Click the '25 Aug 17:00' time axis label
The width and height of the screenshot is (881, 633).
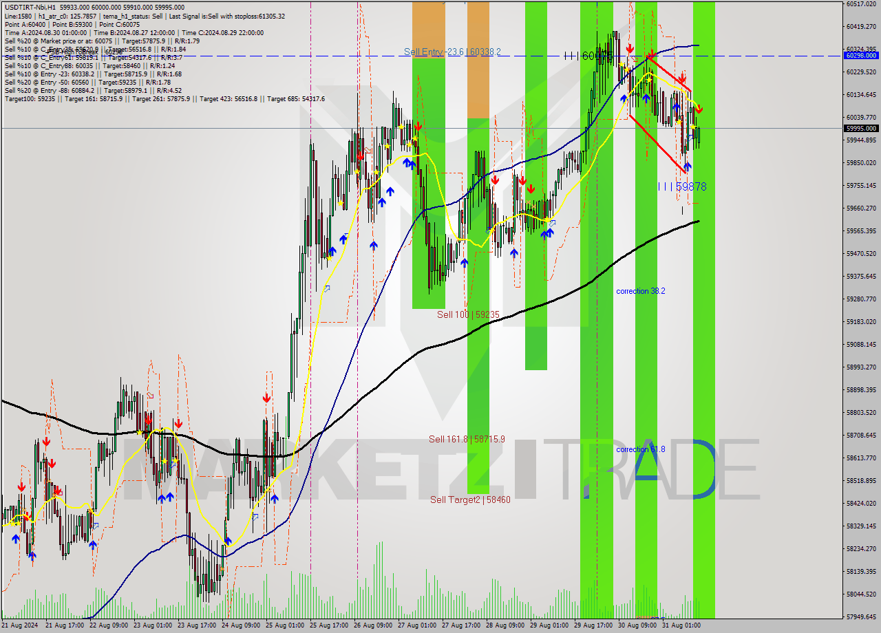pos(330,625)
